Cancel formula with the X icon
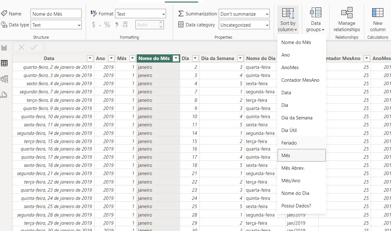 pyautogui.click(x=21, y=47)
